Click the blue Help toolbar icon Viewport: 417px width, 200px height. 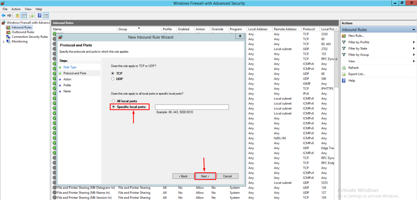pos(40,15)
